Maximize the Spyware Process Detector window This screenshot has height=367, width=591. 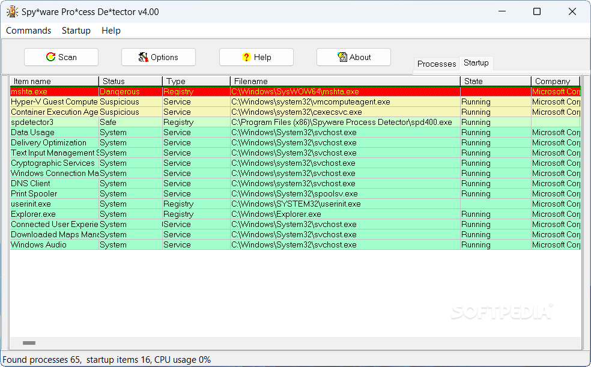click(x=537, y=11)
